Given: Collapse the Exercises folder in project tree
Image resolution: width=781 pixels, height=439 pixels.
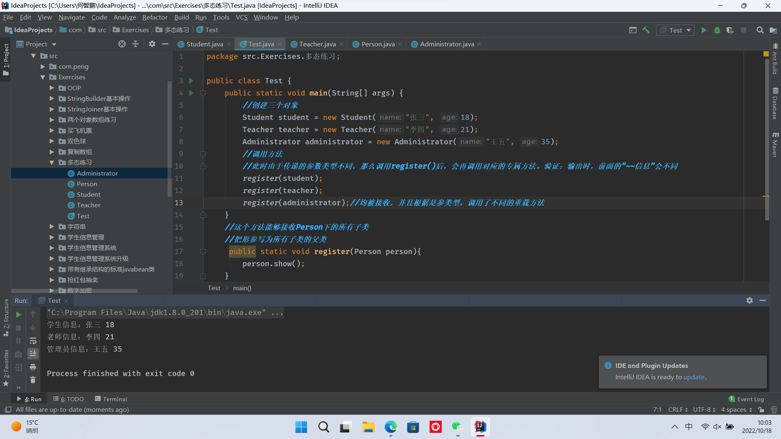Looking at the screenshot, I should [43, 77].
